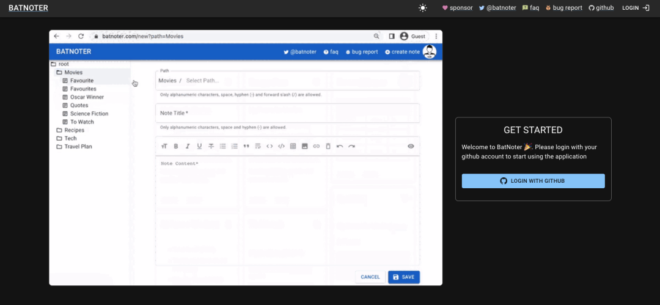Viewport: 660px width, 305px height.
Task: Insert a table
Action: [x=293, y=146]
